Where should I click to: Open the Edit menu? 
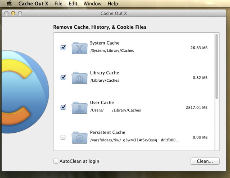click(73, 4)
